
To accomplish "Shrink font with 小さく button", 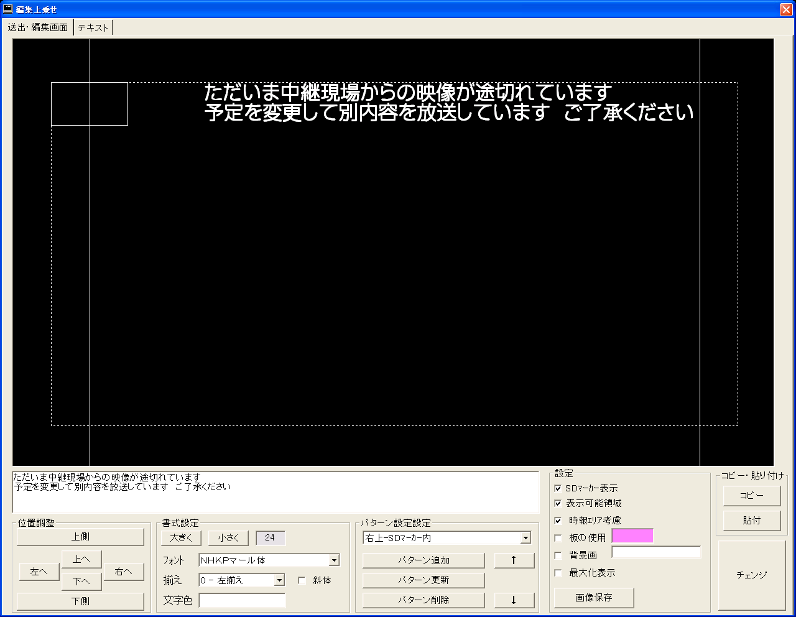I will pyautogui.click(x=228, y=537).
